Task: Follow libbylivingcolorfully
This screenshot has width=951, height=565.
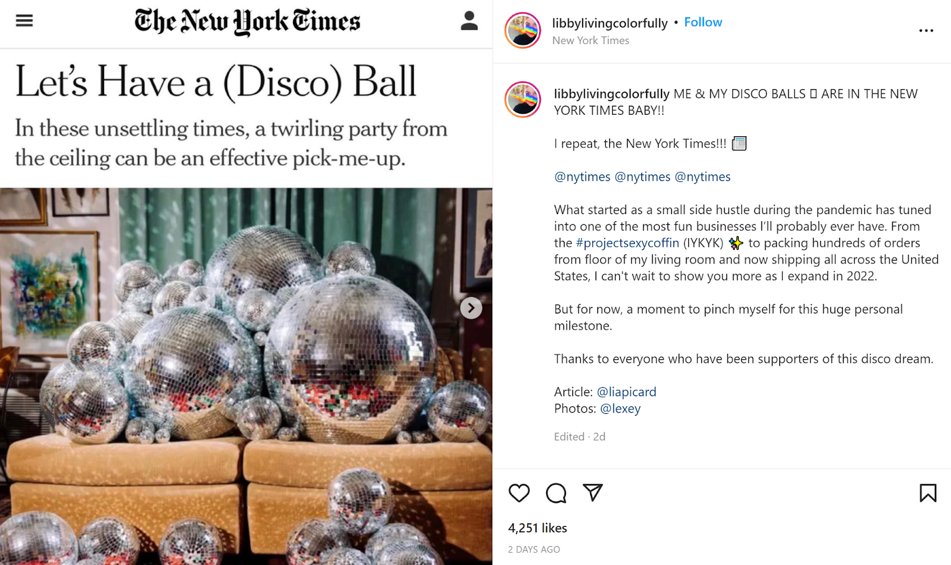Action: pyautogui.click(x=703, y=22)
